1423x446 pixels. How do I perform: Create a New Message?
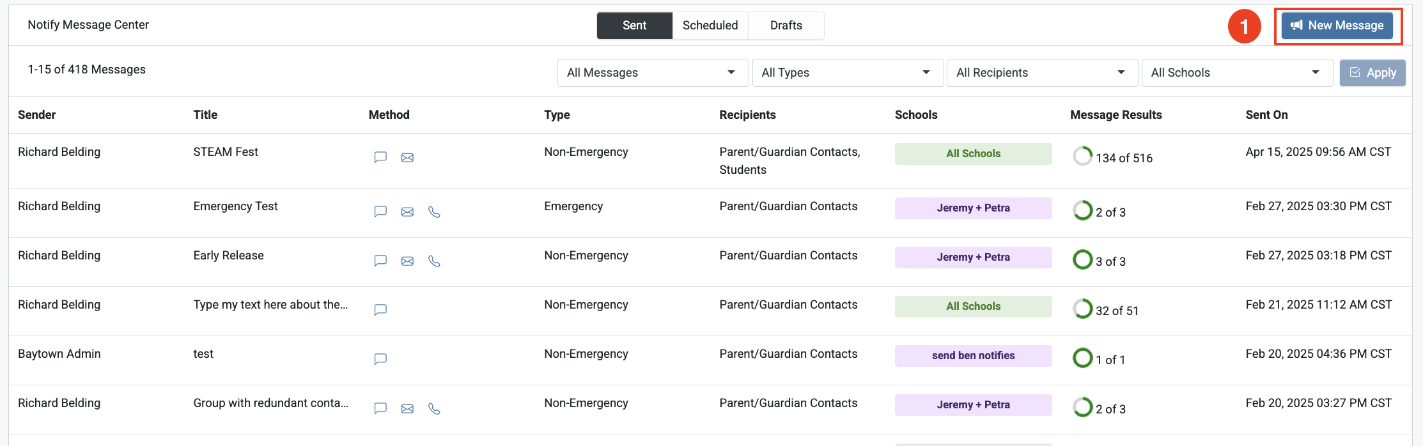[x=1337, y=26]
